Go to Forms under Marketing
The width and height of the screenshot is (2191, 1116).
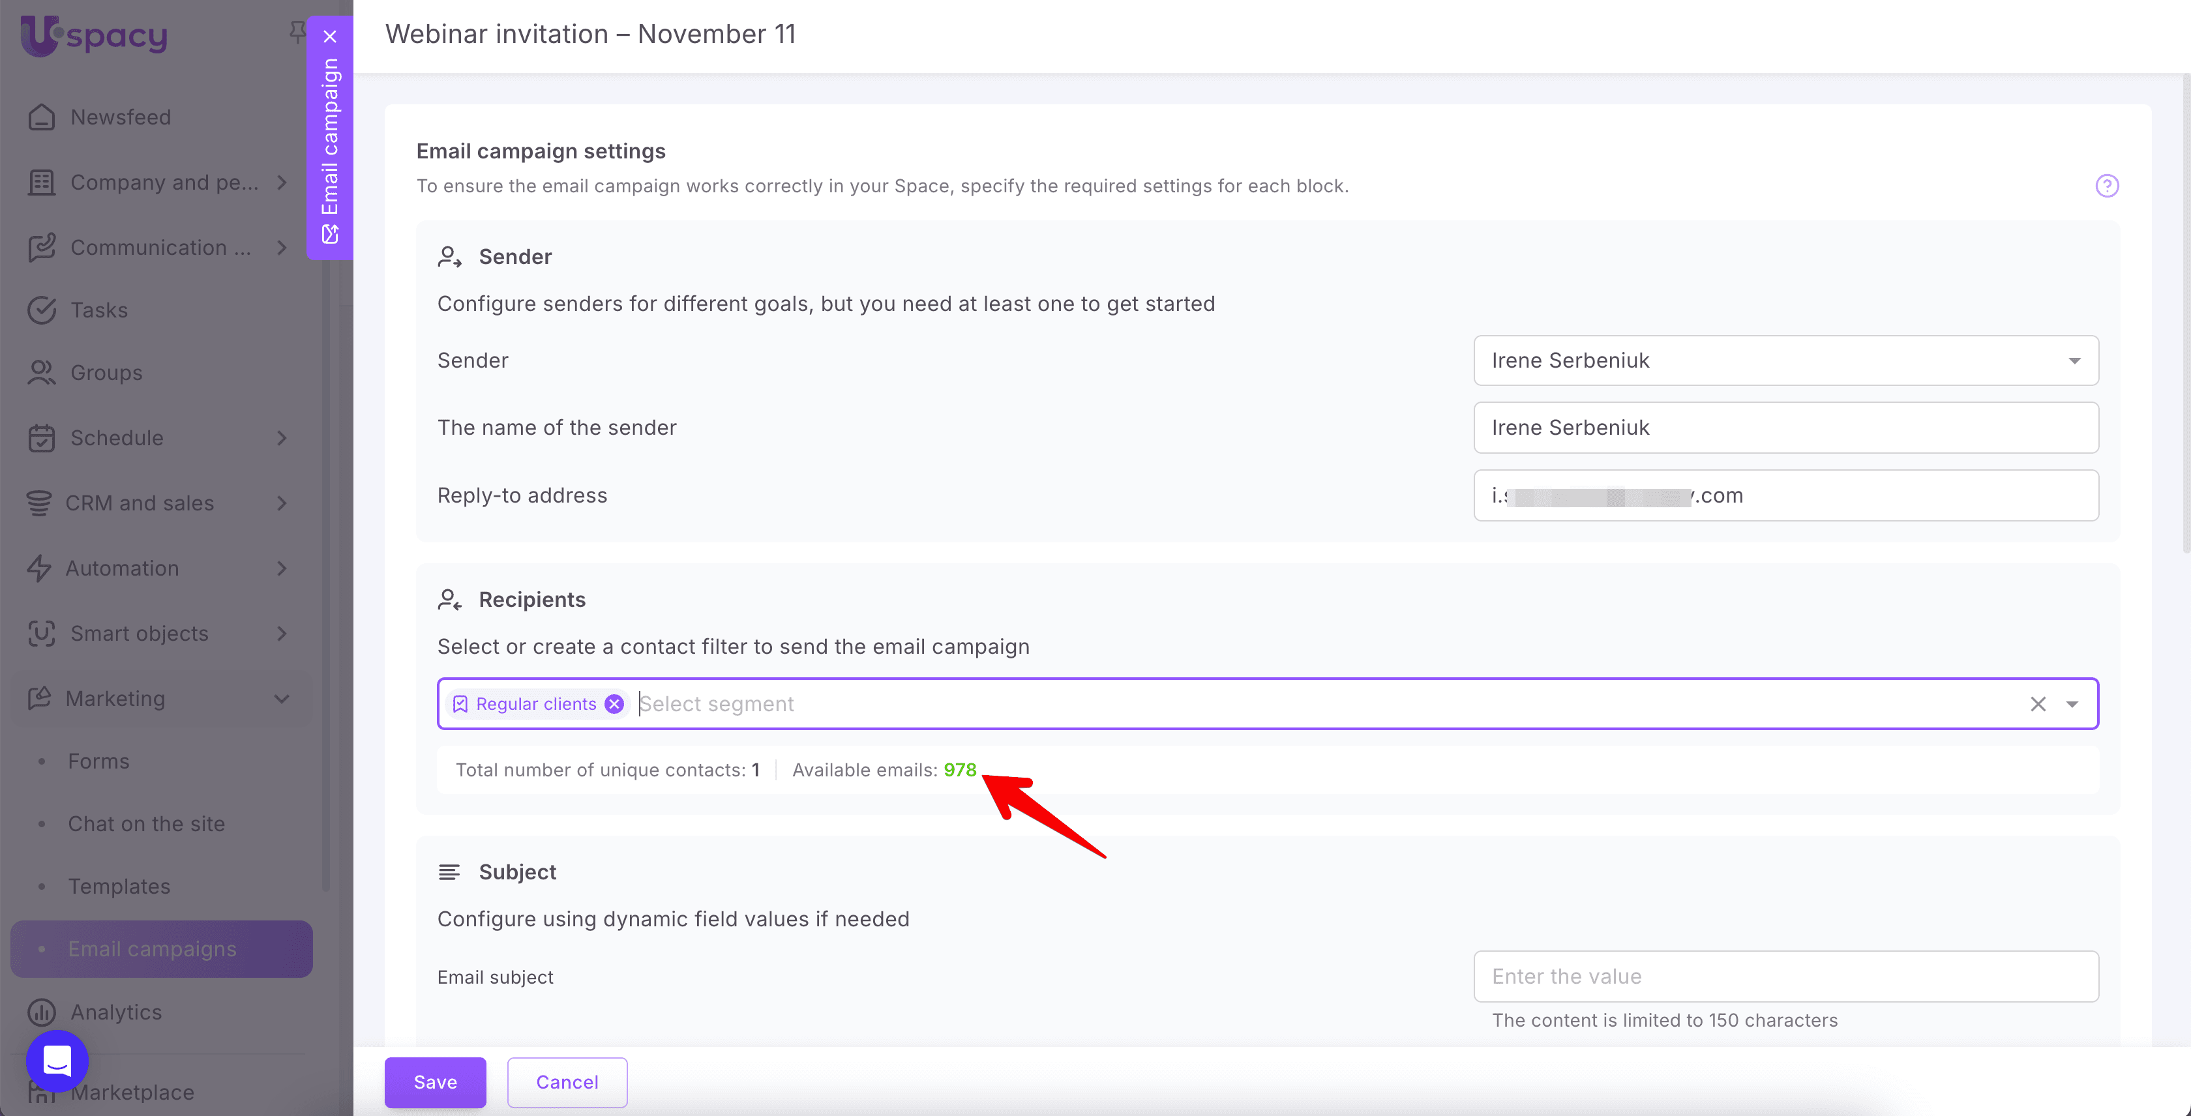pos(98,761)
